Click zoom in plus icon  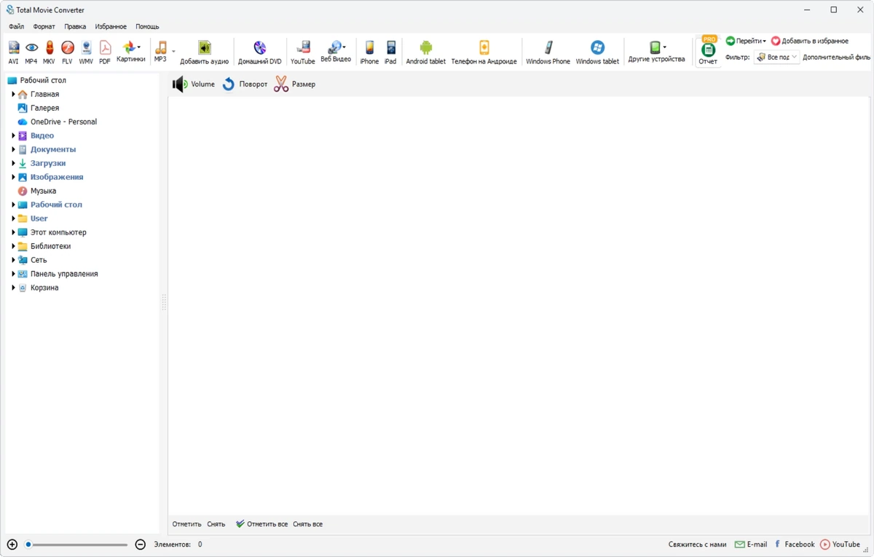point(12,545)
